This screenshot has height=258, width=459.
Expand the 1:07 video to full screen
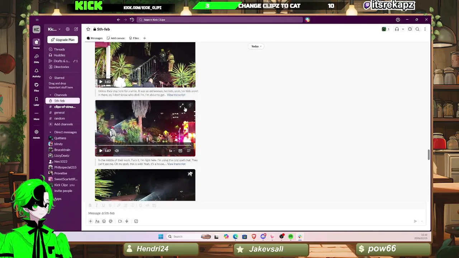(182, 106)
